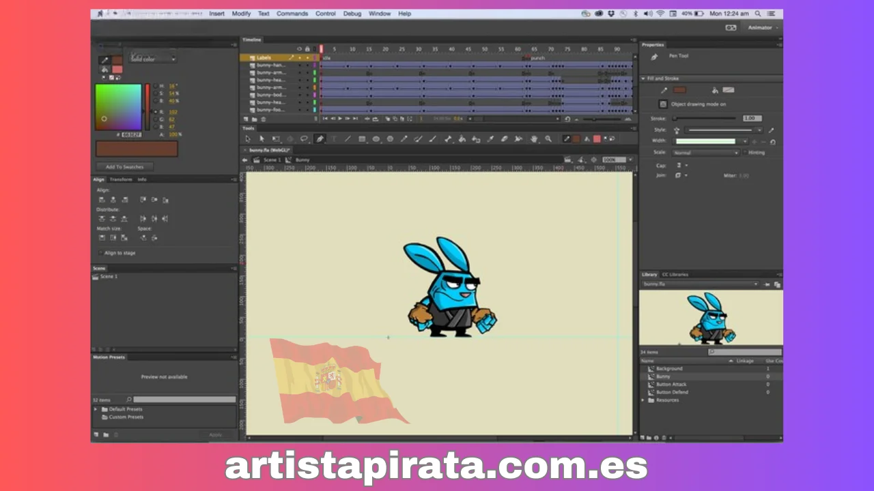Image resolution: width=874 pixels, height=491 pixels.
Task: Open Animator workspace dropdown
Action: point(763,28)
